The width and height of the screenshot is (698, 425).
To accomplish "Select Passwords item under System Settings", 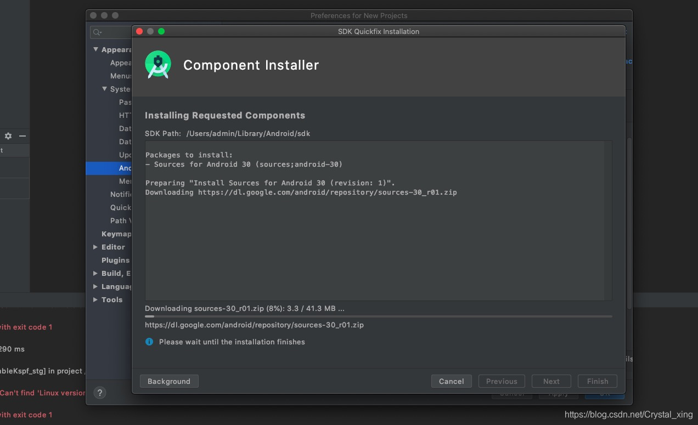I will tap(125, 102).
